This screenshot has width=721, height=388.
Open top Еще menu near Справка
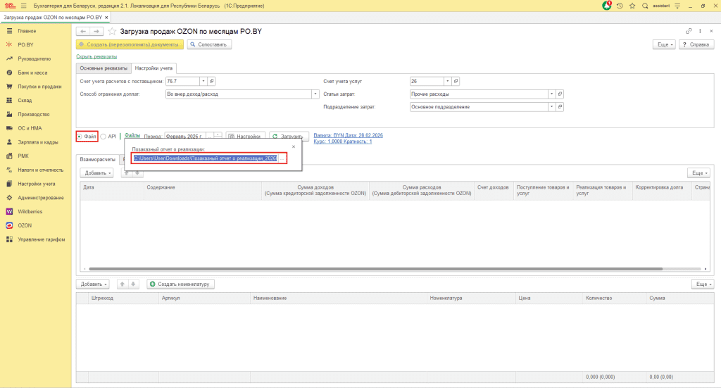[664, 44]
